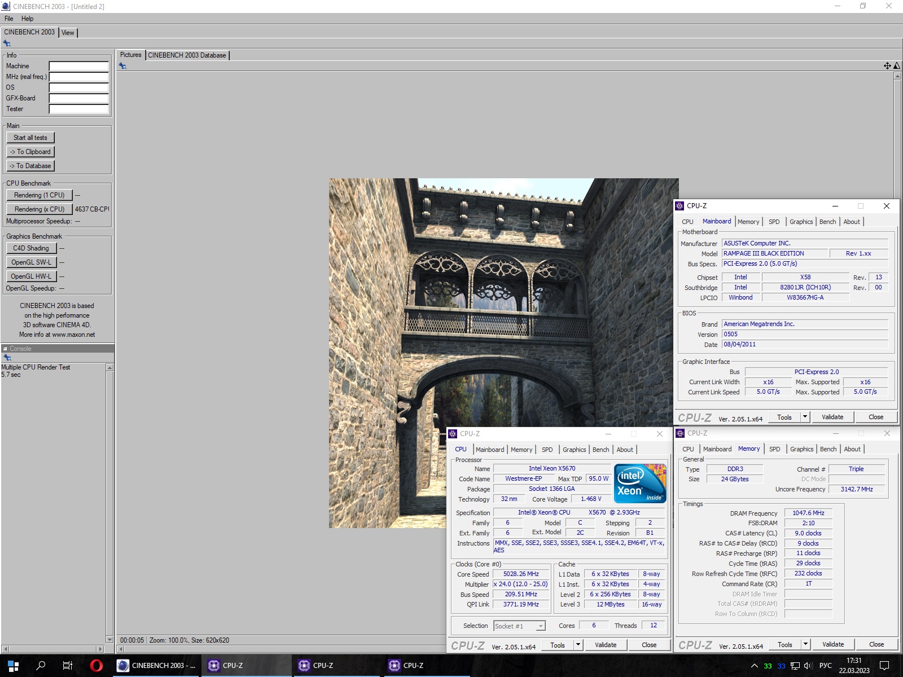Open the CINEBENCH 2003 Database tab
Image resolution: width=903 pixels, height=677 pixels.
point(187,55)
